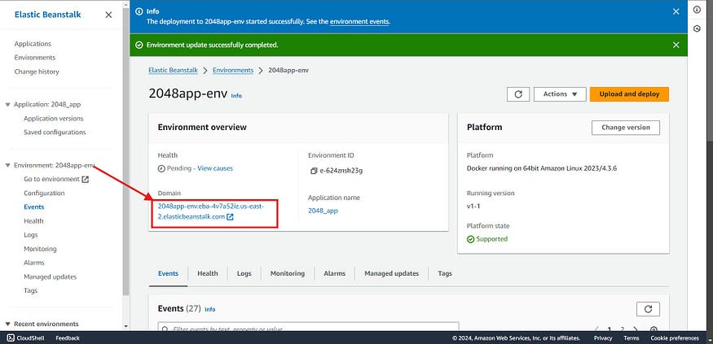
Task: Open Applications in sidebar
Action: (x=33, y=44)
